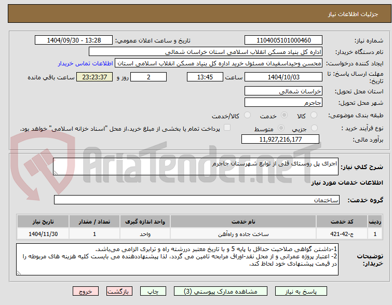Click the financial estimate field 11,927,216,177
392x305 pixels.
[x=280, y=139]
